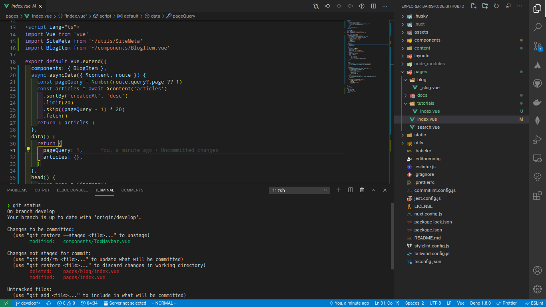Select the index.vue editor tab
This screenshot has width=546, height=307.
point(23,6)
